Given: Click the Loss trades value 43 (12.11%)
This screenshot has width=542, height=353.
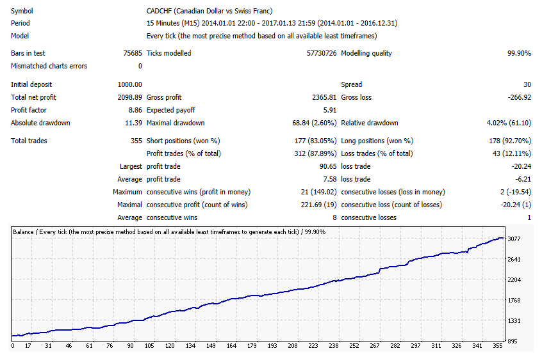Looking at the screenshot, I should point(512,153).
